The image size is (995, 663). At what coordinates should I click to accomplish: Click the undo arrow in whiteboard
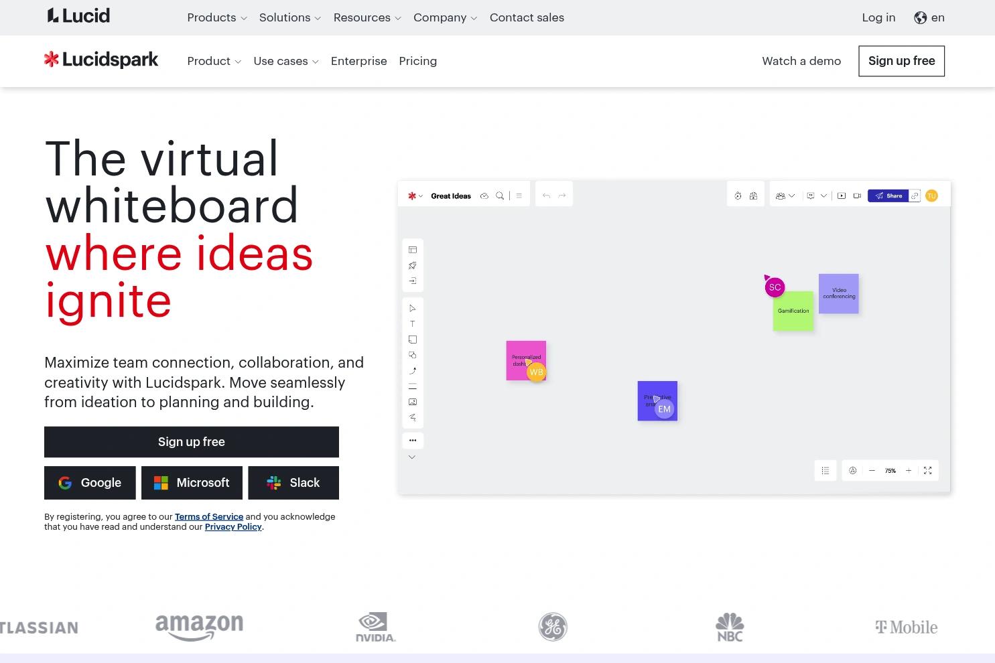coord(547,196)
